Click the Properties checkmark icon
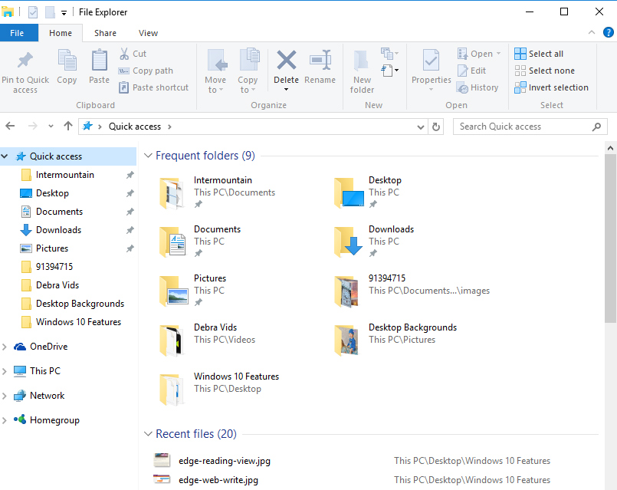This screenshot has height=490, width=617. point(431,61)
